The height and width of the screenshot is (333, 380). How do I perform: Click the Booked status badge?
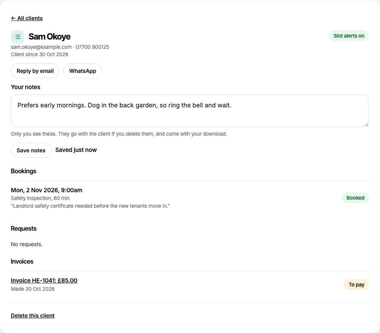click(355, 198)
